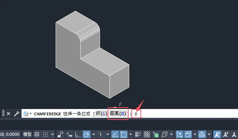Choose the 环(L) loop option
Image resolution: width=238 pixels, height=139 pixels.
click(x=101, y=114)
